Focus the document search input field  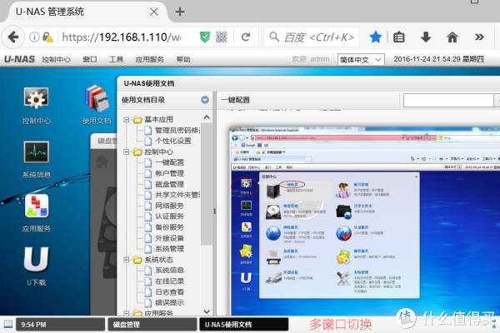448,100
